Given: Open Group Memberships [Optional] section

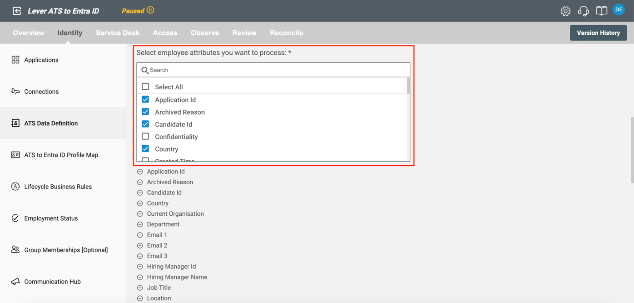Looking at the screenshot, I should tap(66, 250).
